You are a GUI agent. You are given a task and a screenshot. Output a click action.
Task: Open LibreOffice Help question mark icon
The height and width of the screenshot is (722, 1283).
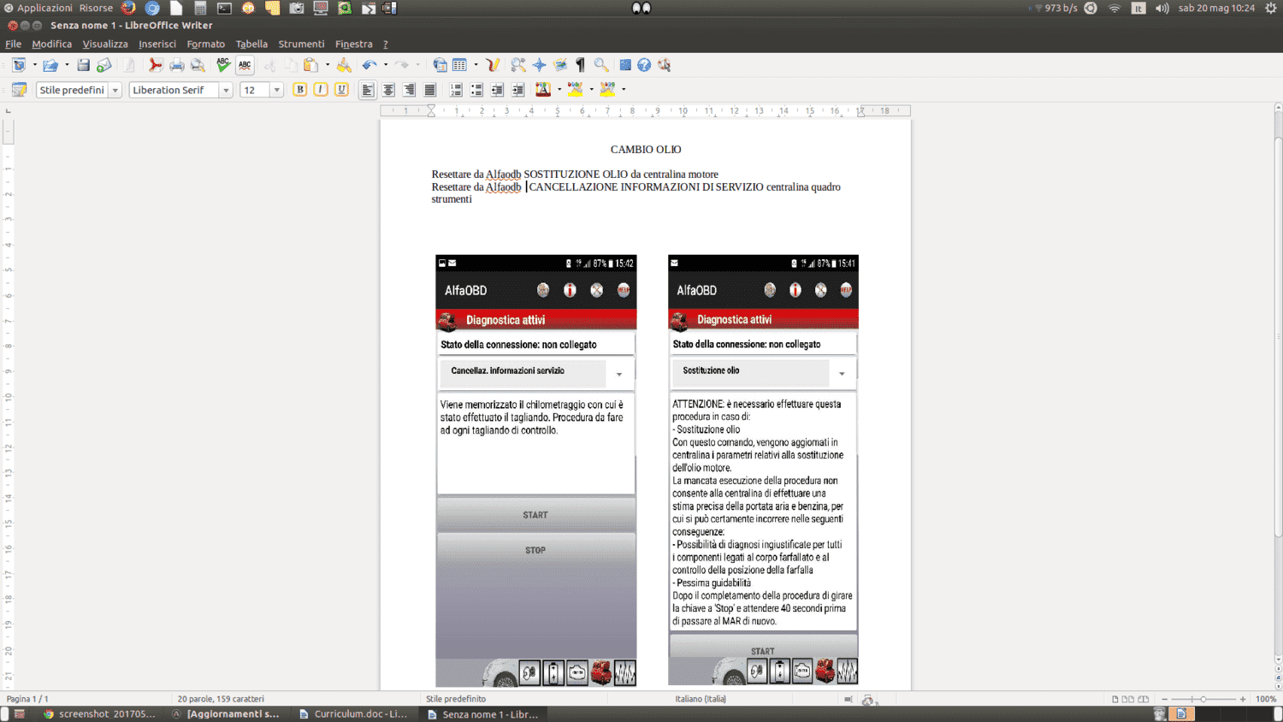point(644,65)
